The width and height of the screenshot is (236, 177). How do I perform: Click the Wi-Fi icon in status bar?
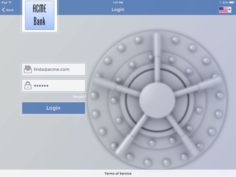(10, 2)
